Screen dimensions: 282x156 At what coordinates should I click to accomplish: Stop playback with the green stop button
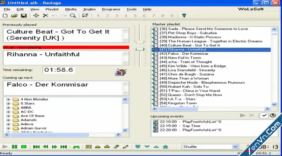coord(24,147)
